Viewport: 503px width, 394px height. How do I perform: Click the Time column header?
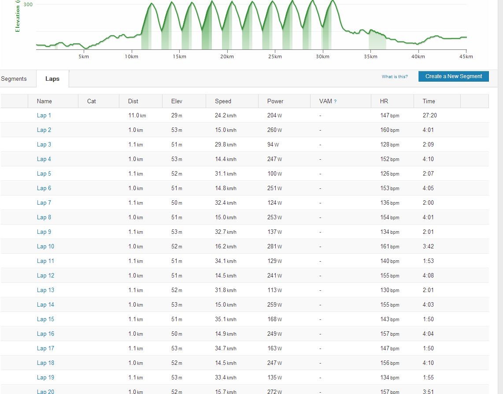point(429,101)
